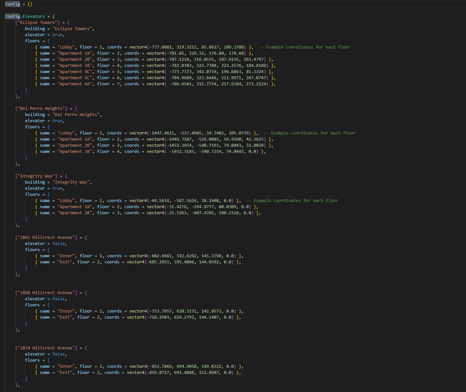This screenshot has width=466, height=392.
Task: Click the "Apartment 3A" string in Del Perro Heights
Action: (x=75, y=151)
